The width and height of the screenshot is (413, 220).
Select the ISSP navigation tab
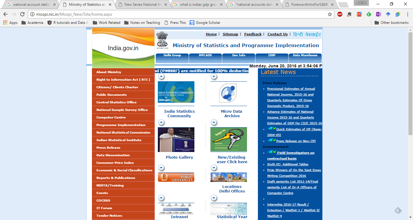click(x=272, y=58)
